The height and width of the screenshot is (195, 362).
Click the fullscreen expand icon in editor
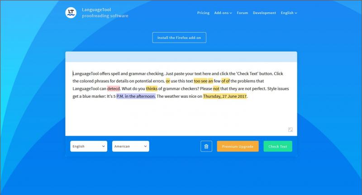[291, 130]
